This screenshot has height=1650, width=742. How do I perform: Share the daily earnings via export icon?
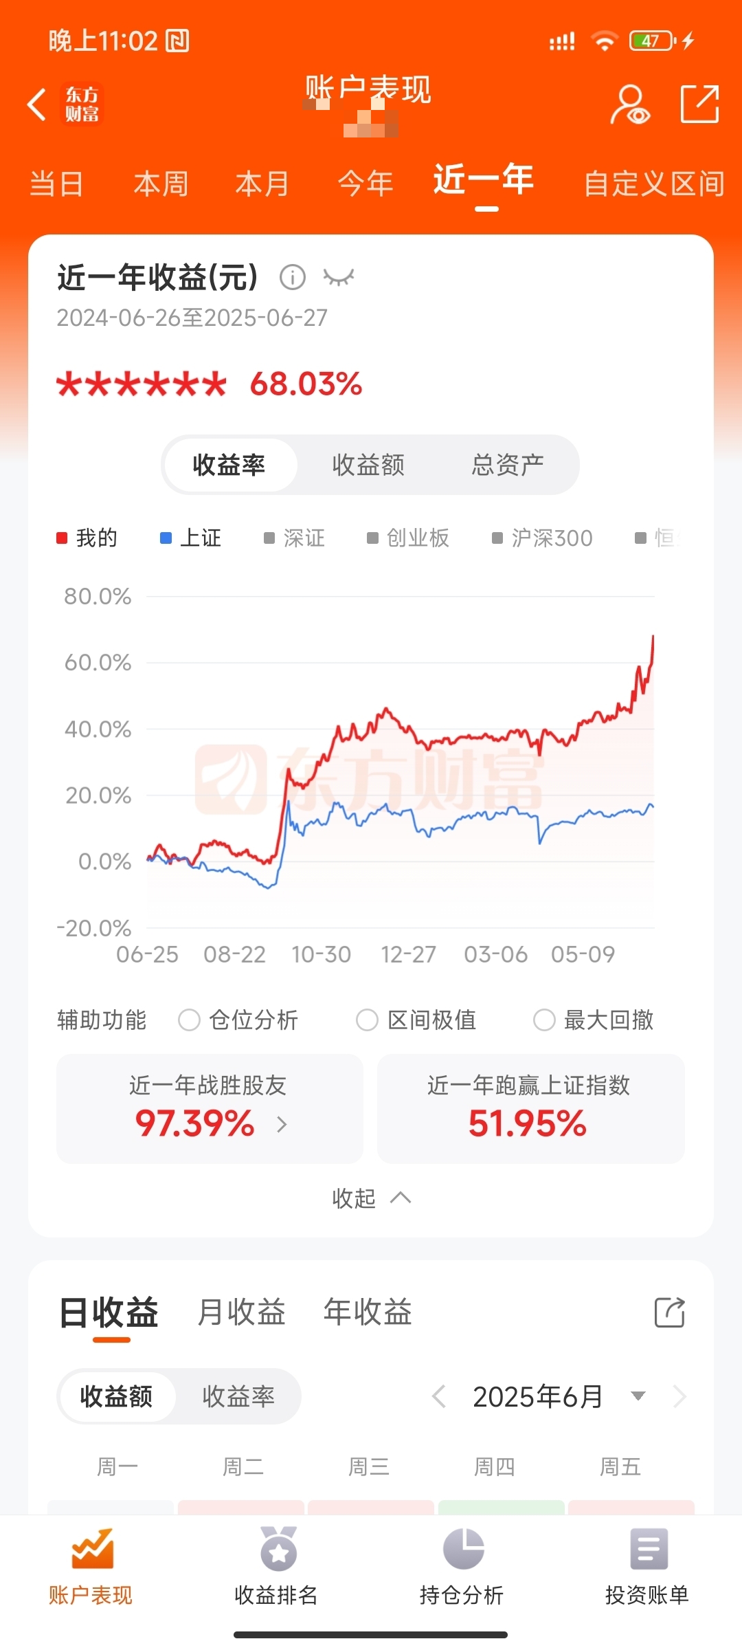coord(670,1312)
